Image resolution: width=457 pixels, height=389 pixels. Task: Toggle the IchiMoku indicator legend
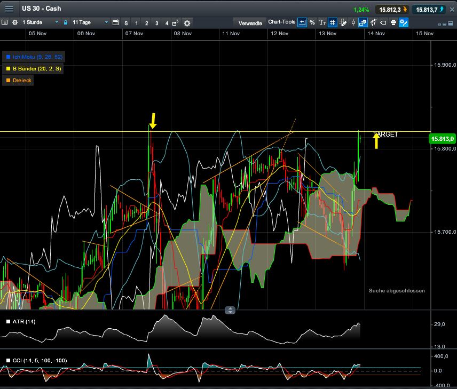[x=35, y=57]
